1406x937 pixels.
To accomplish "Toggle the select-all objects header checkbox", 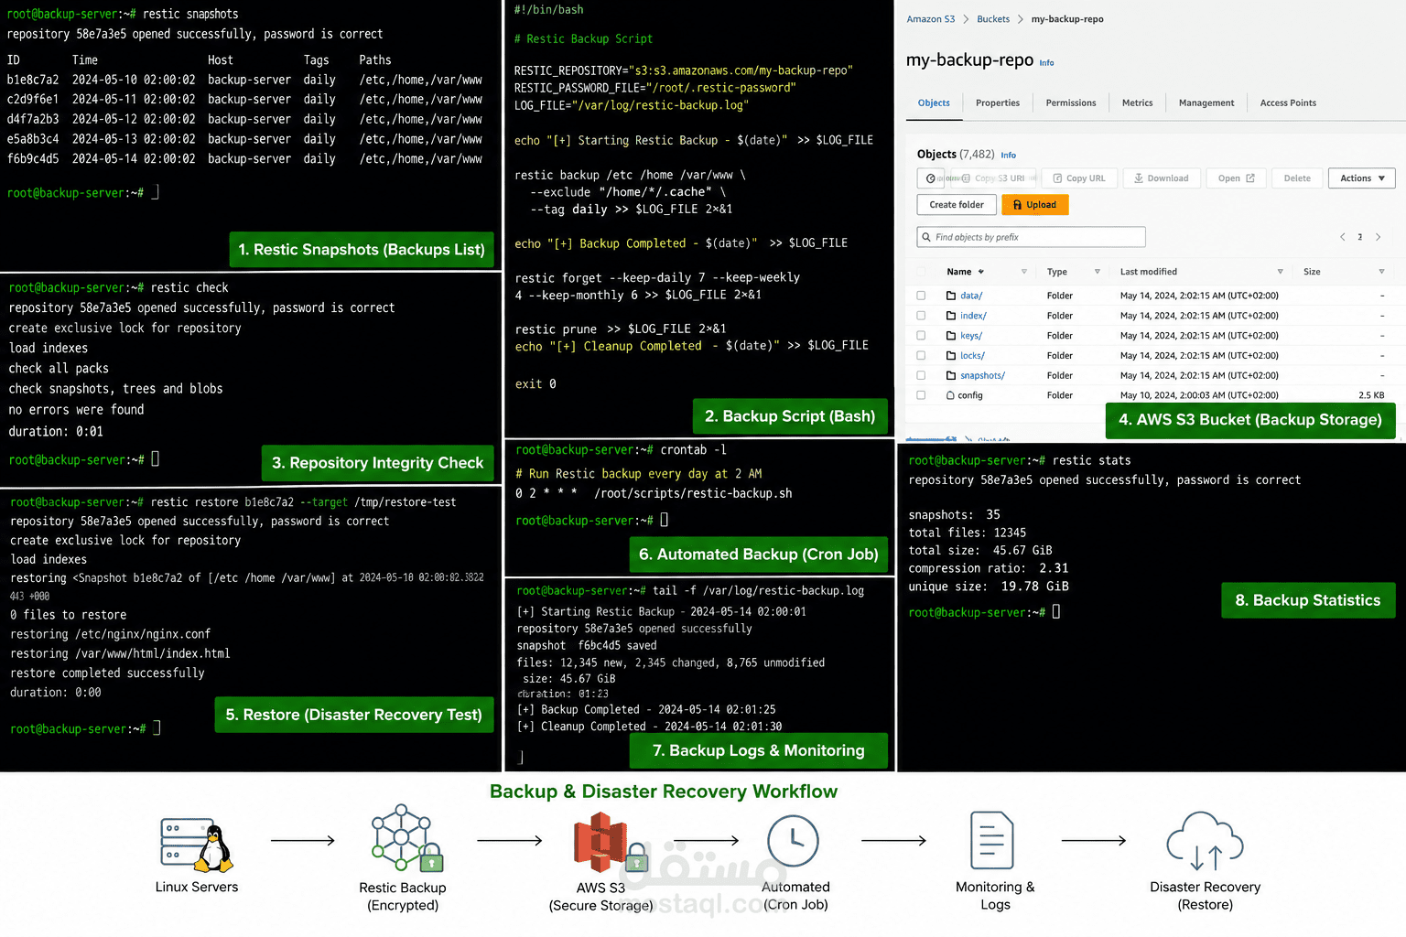I will pyautogui.click(x=921, y=272).
